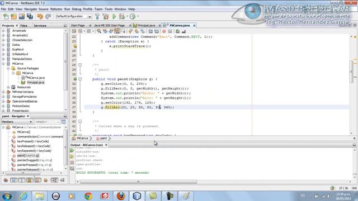Switch to the Principal.java tab
The width and height of the screenshot is (358, 201).
(147, 26)
